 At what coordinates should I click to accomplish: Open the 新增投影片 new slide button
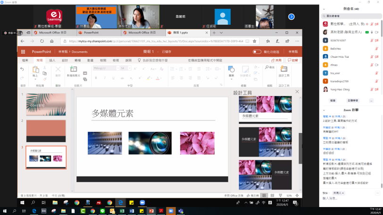point(73,71)
